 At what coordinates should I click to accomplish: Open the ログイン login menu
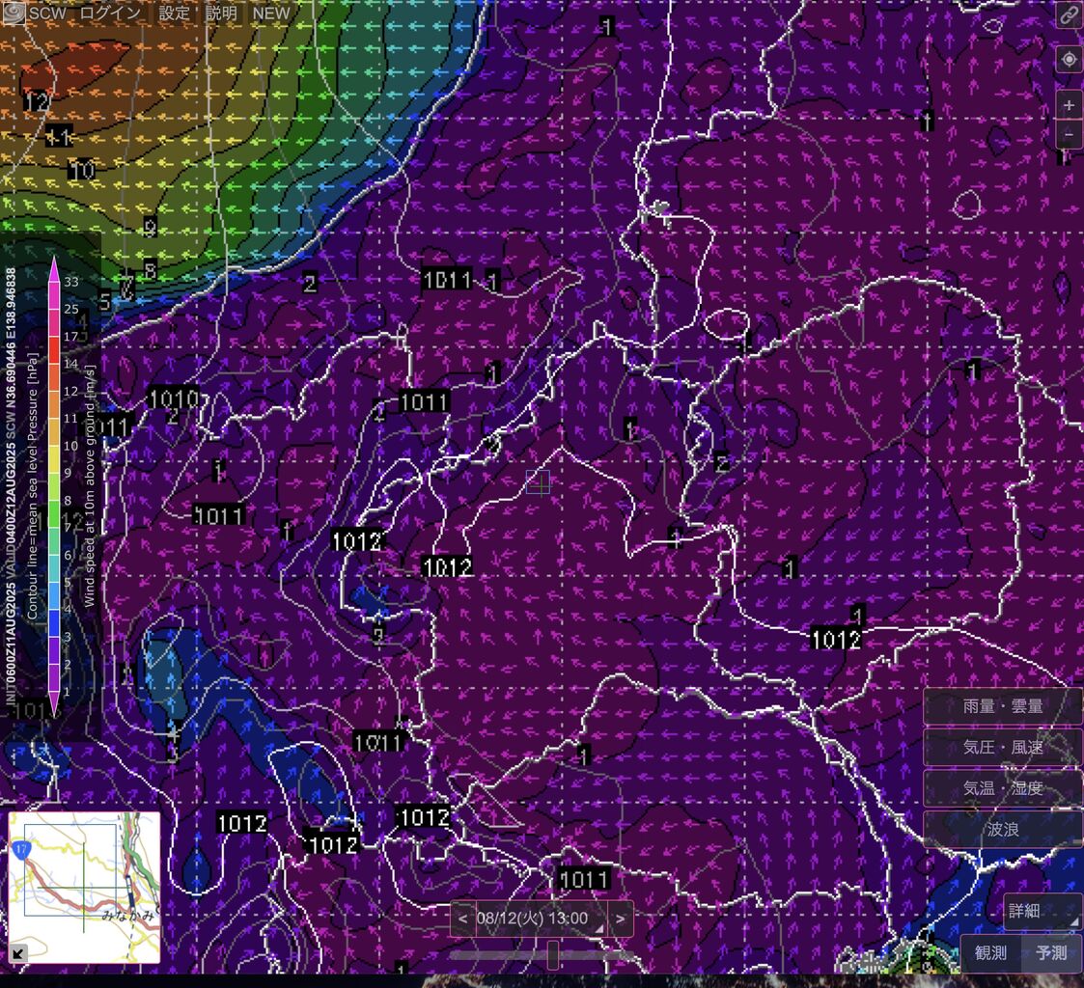pos(110,13)
